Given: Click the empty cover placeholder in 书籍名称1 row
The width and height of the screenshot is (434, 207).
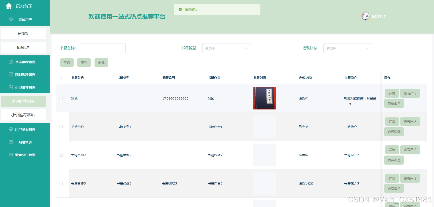Looking at the screenshot, I should 265,127.
